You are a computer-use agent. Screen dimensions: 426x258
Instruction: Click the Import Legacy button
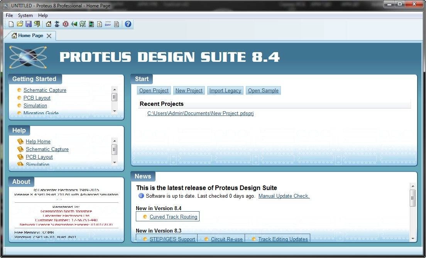click(x=225, y=90)
